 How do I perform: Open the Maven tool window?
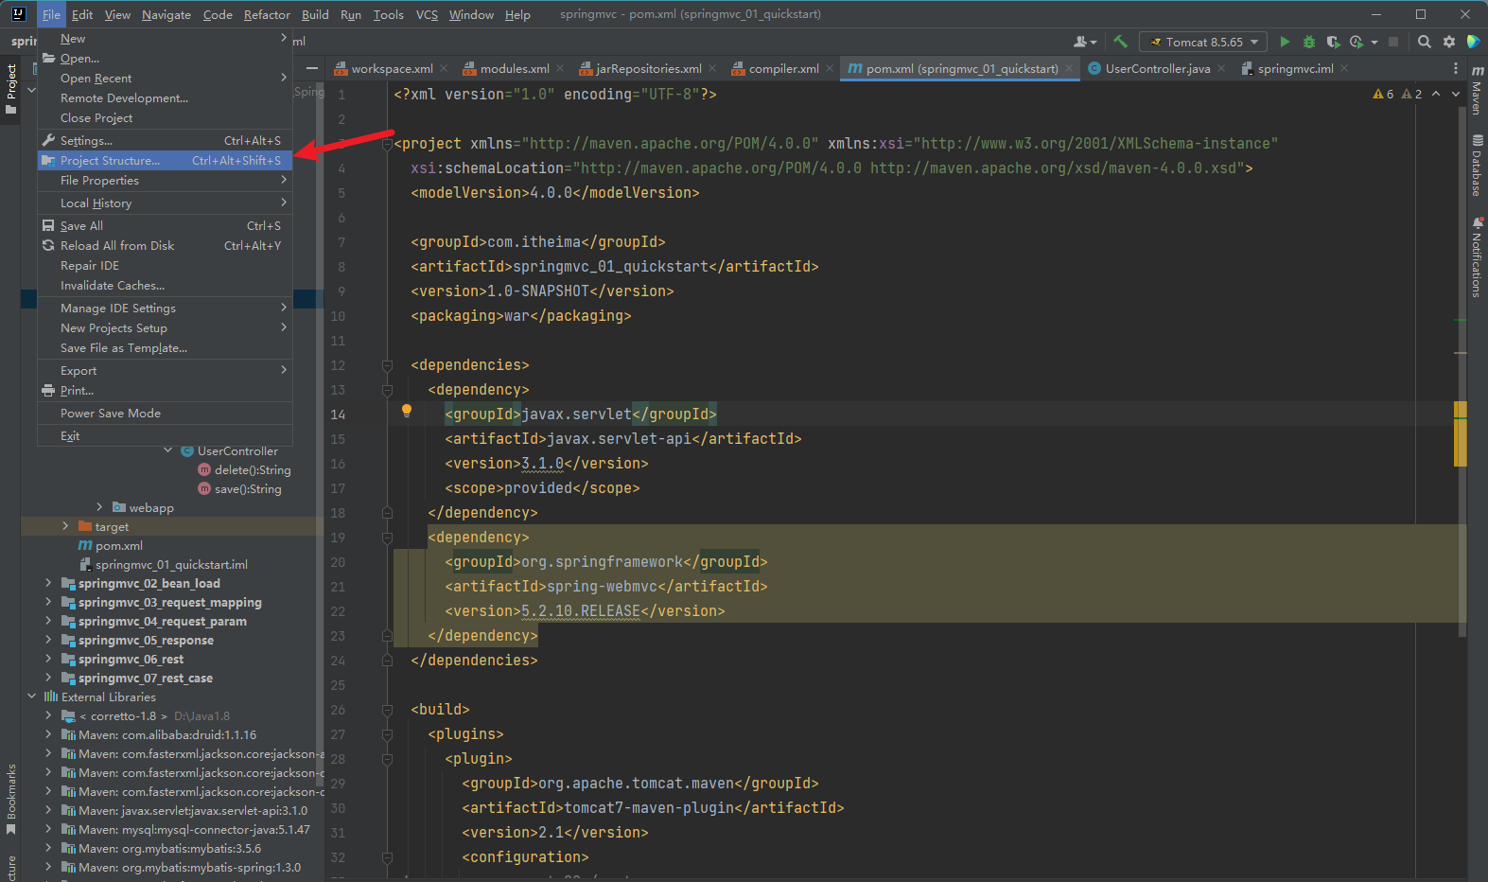pos(1478,90)
